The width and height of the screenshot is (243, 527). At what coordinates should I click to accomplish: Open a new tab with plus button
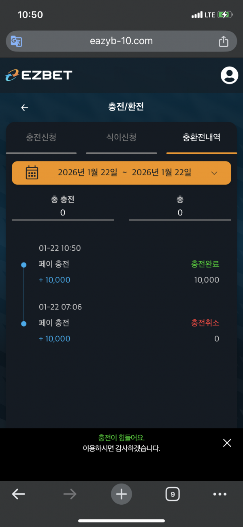coord(122,494)
